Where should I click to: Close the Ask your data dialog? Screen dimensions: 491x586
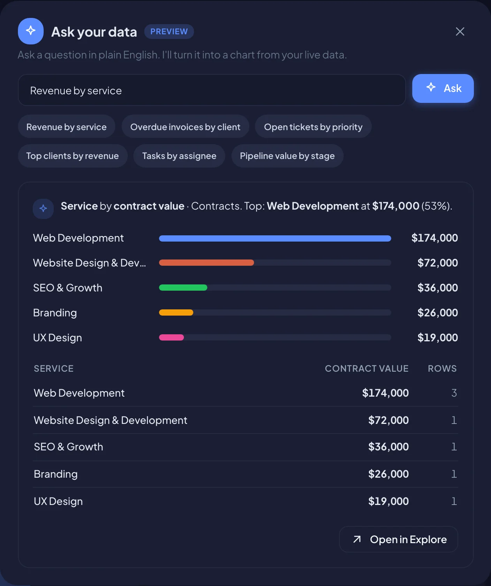coord(460,32)
